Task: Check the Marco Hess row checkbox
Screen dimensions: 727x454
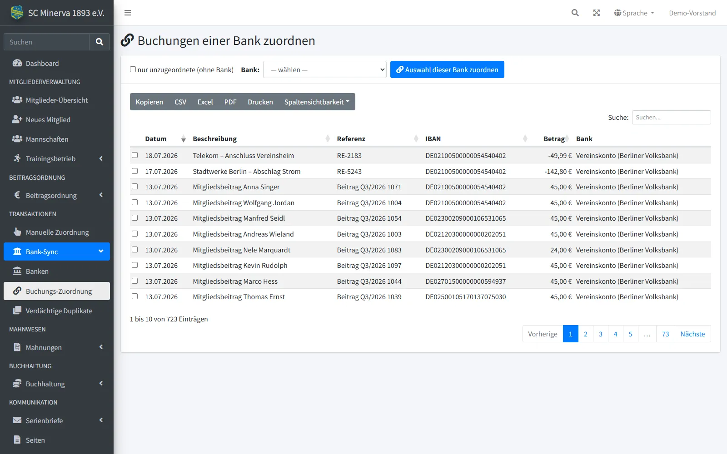Action: pos(135,281)
